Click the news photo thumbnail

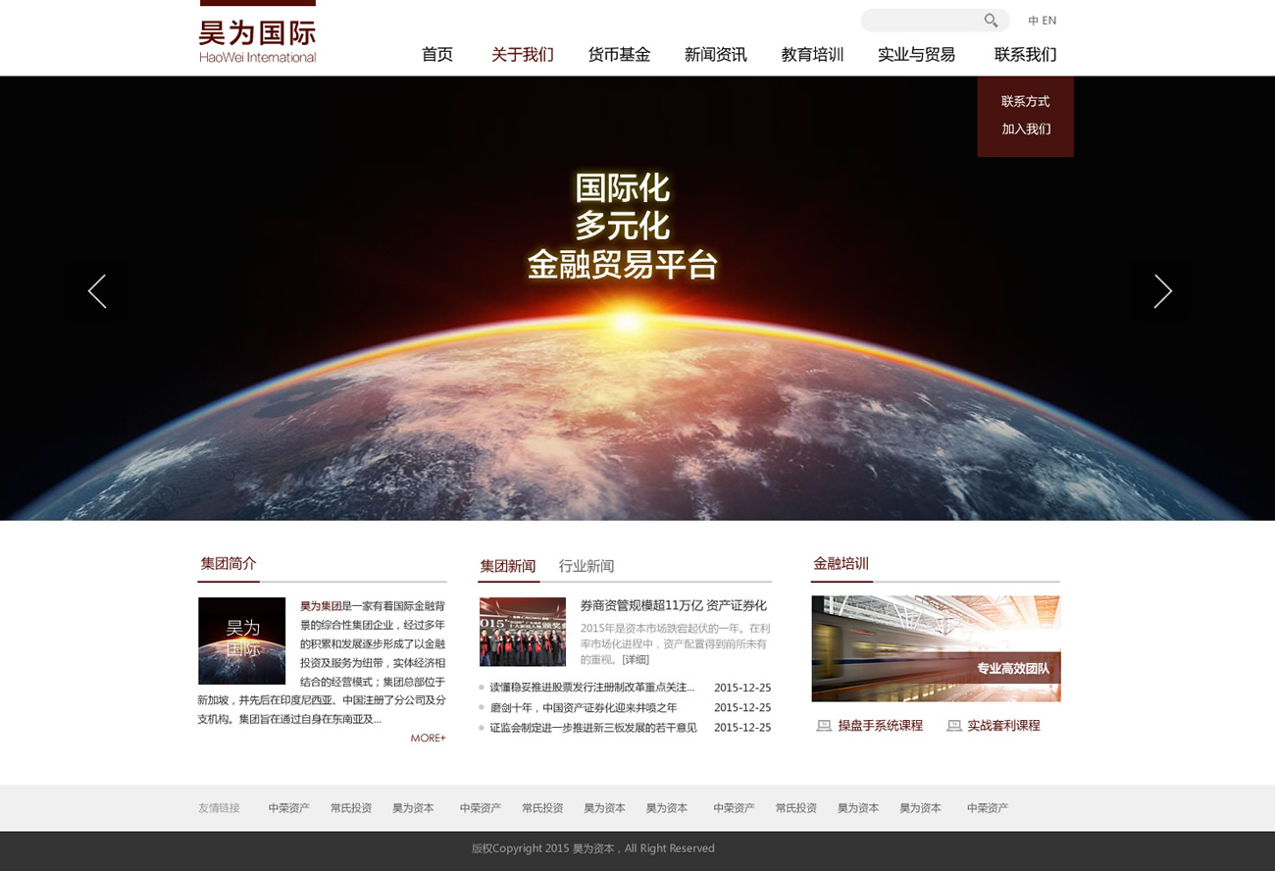pyautogui.click(x=523, y=632)
